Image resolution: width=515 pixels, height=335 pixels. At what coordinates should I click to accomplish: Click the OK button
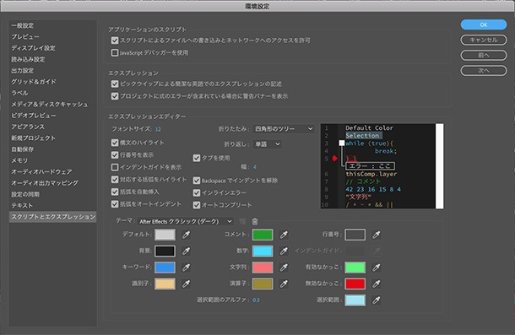[484, 24]
